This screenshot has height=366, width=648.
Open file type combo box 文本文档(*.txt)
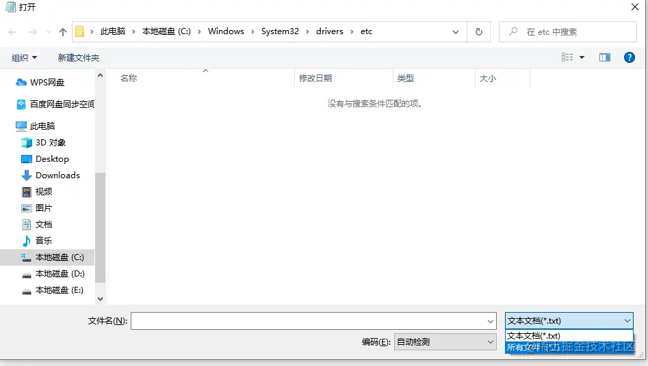pos(569,321)
